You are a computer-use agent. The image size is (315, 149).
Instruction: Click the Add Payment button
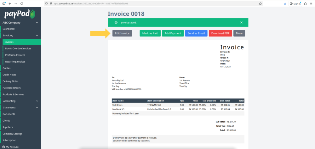pos(173,33)
